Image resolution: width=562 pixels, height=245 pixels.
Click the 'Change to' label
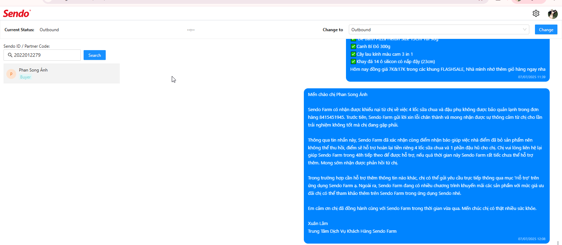pos(333,30)
